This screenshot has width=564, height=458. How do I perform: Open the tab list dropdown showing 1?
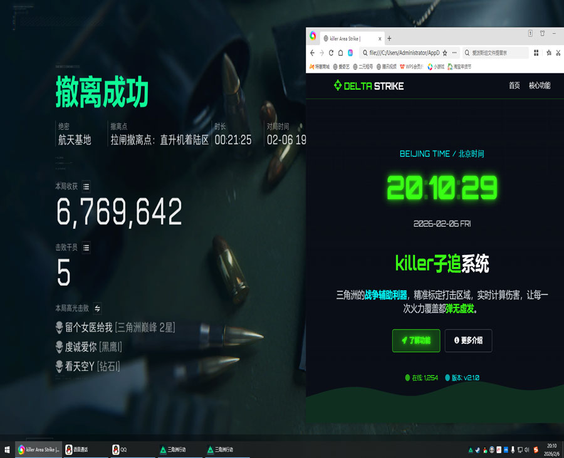(x=530, y=32)
